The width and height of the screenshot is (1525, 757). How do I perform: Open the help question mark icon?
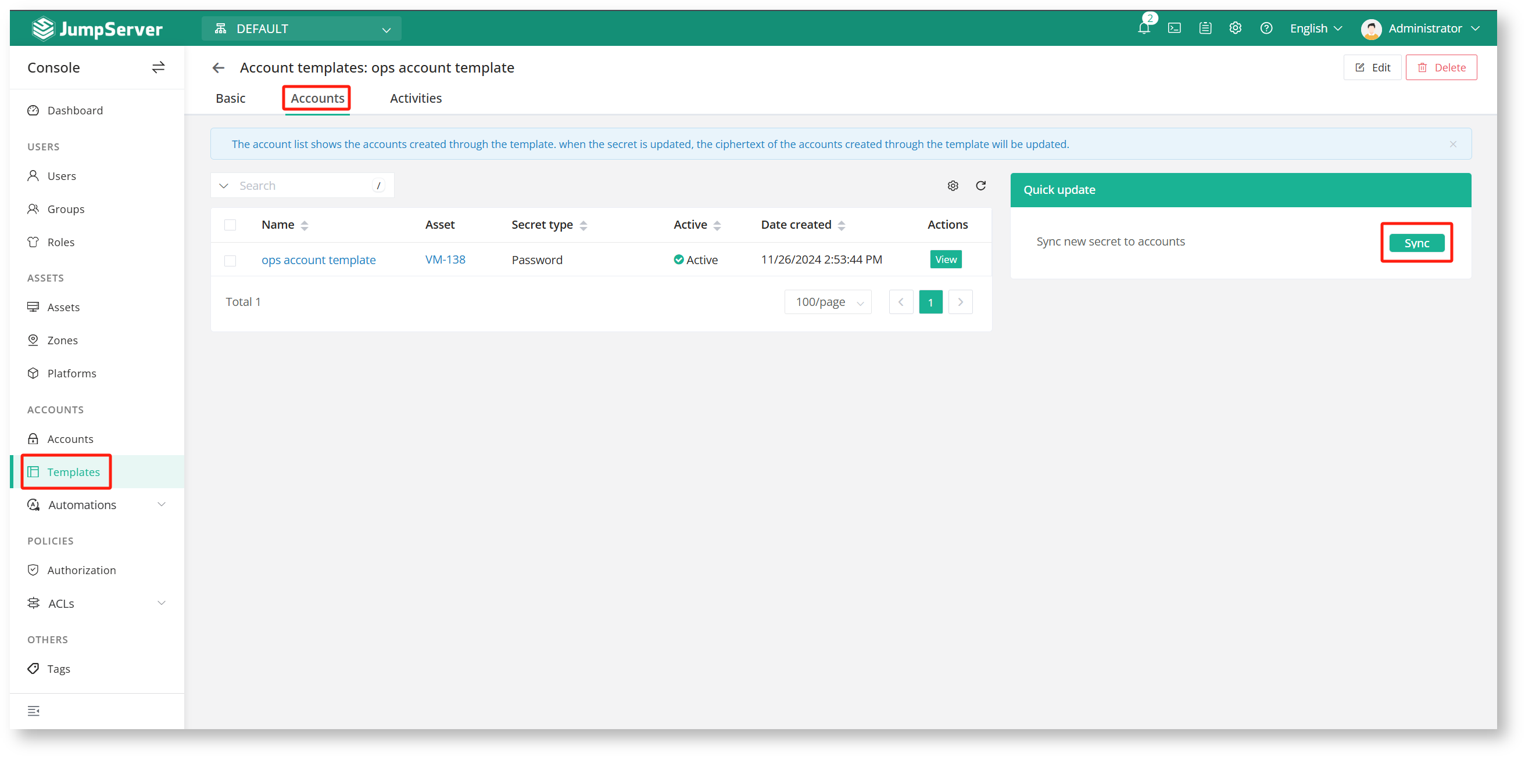[x=1266, y=28]
